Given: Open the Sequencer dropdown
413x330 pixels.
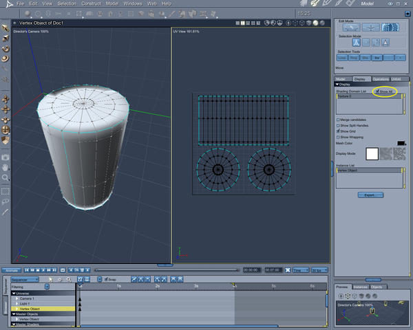Looking at the screenshot, I should coord(26,280).
